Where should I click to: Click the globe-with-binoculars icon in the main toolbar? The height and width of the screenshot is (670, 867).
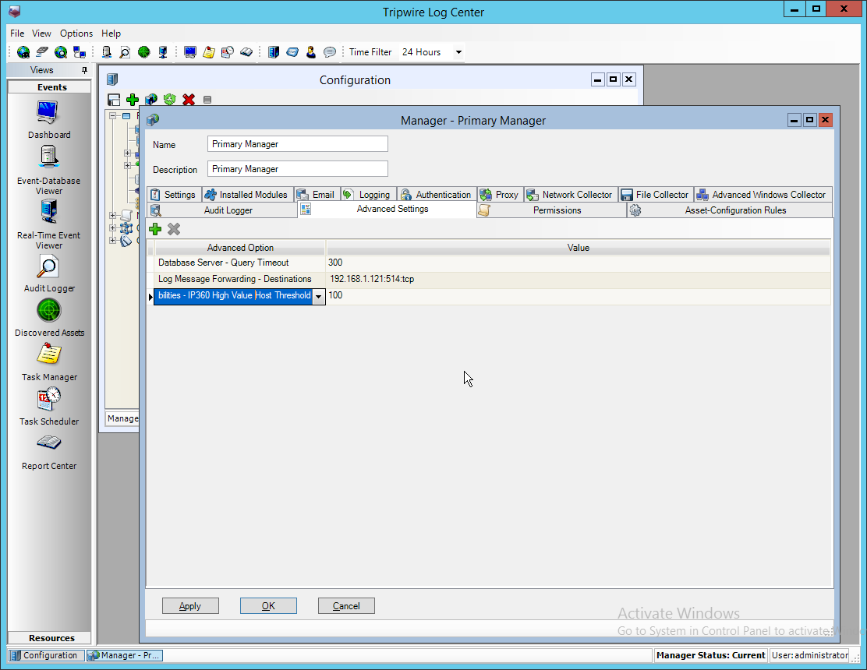pyautogui.click(x=23, y=52)
